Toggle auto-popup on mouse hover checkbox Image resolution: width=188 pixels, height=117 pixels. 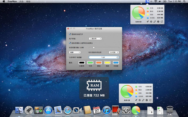(70, 43)
